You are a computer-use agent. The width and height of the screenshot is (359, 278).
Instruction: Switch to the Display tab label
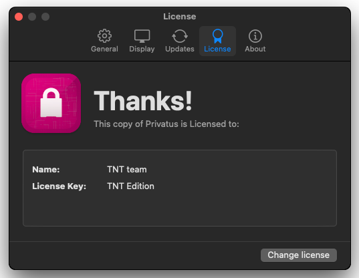click(142, 49)
